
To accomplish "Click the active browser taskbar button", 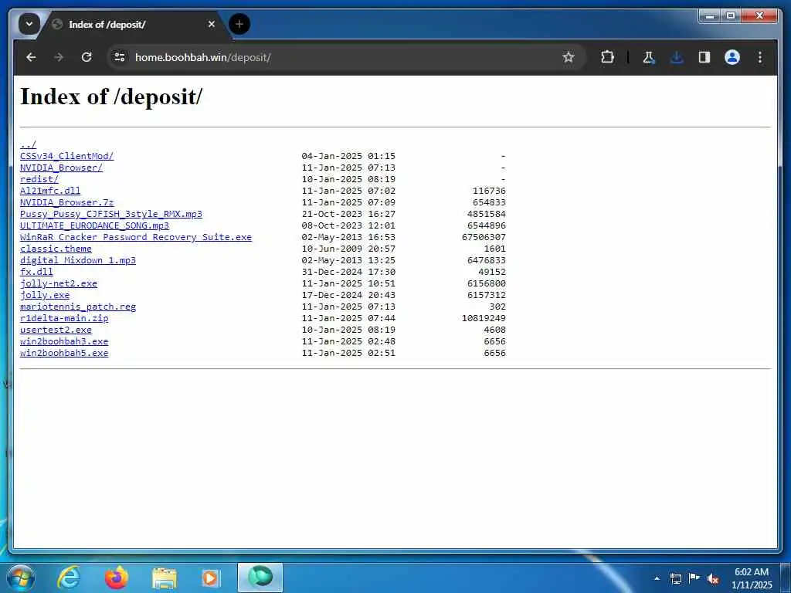I will [x=260, y=578].
